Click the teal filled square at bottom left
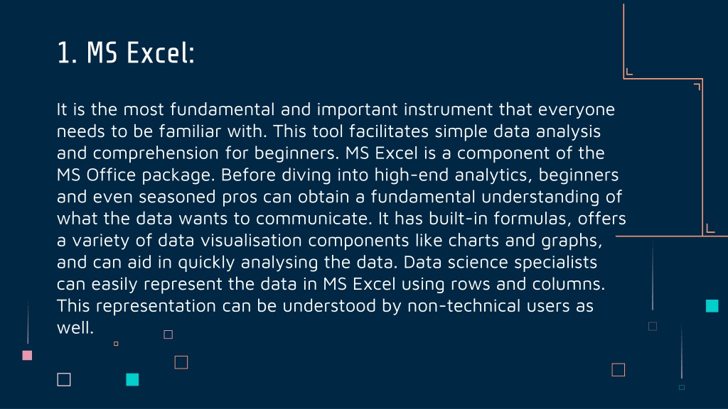 click(x=132, y=380)
